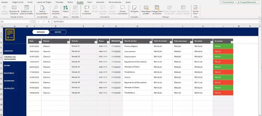Open the Placa column filter dropdown

108,42
